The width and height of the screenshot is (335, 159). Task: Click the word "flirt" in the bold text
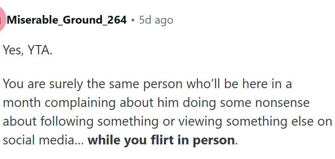(162, 140)
